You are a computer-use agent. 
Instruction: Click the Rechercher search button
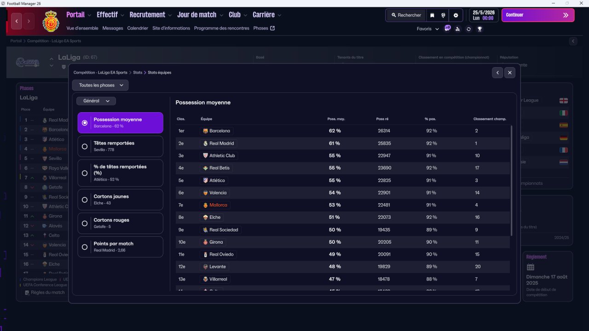coord(406,15)
